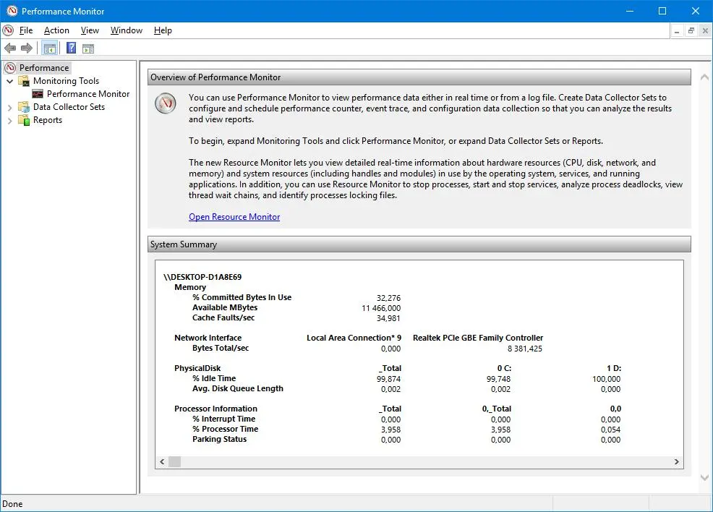Screen dimensions: 713x512
Task: Click the Back arrow toolbar icon
Action: (x=10, y=48)
